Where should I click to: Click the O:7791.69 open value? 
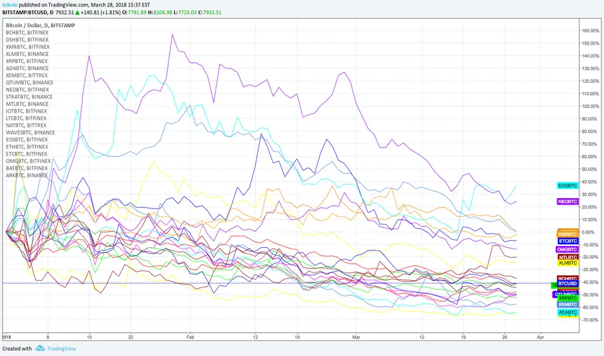pos(134,12)
